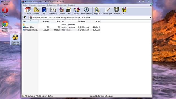This screenshot has width=176, height=99.
Task: Click the date 21.09.2008 17:10
Action: click(84, 27)
